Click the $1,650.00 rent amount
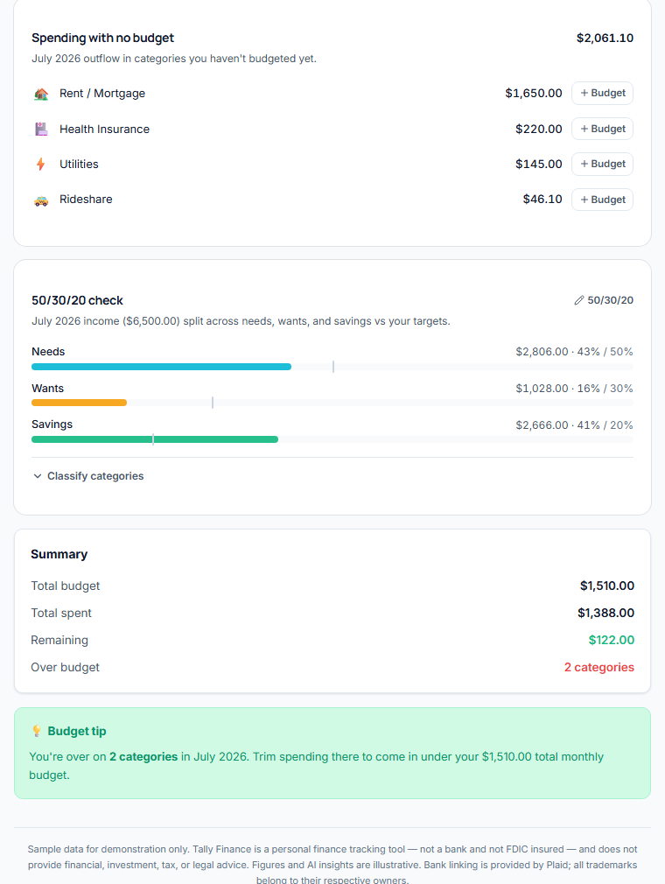 [x=533, y=93]
